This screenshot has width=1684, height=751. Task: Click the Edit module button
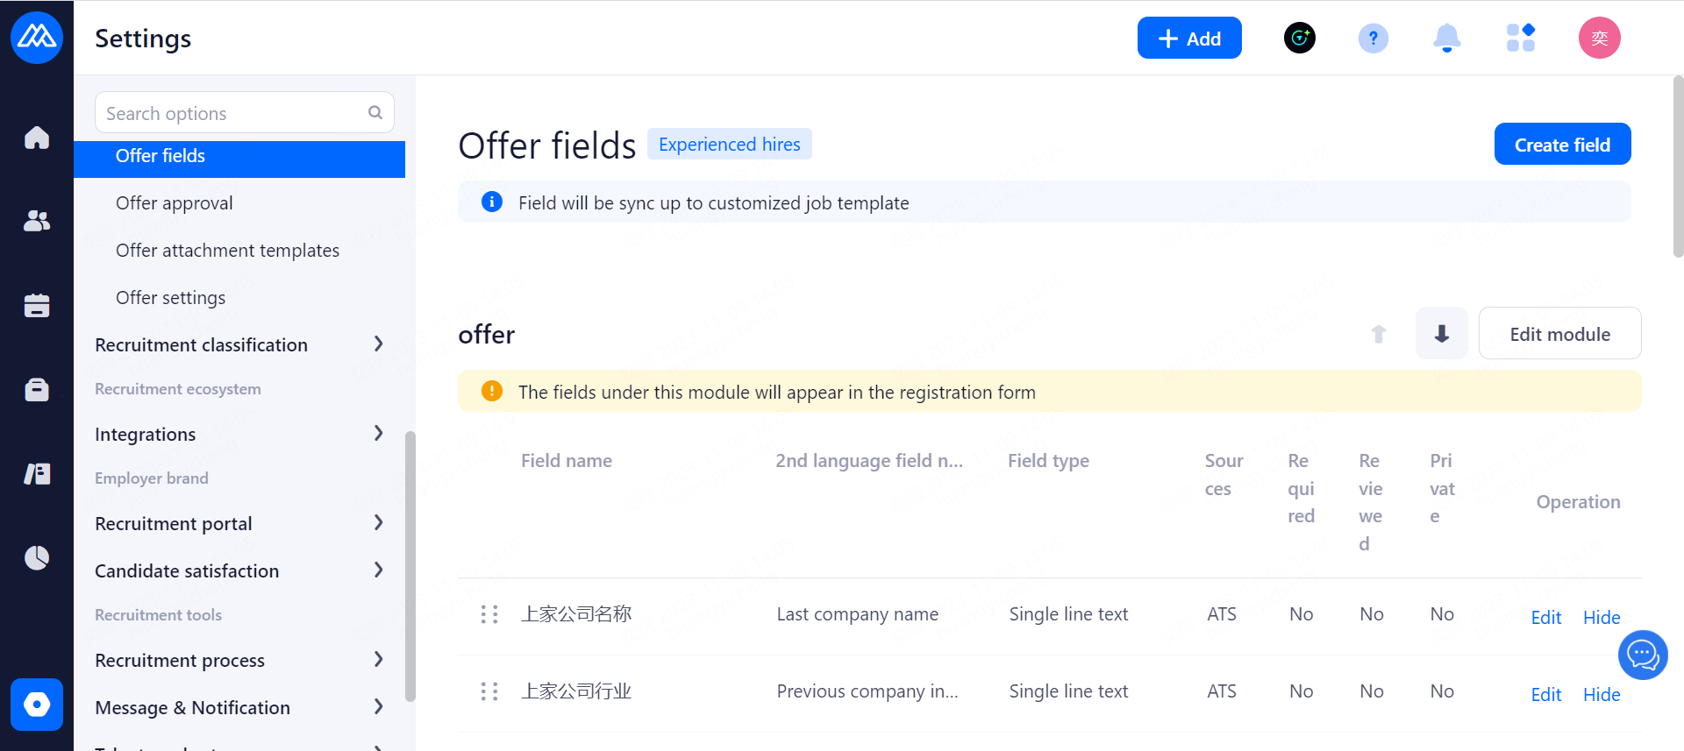point(1559,334)
